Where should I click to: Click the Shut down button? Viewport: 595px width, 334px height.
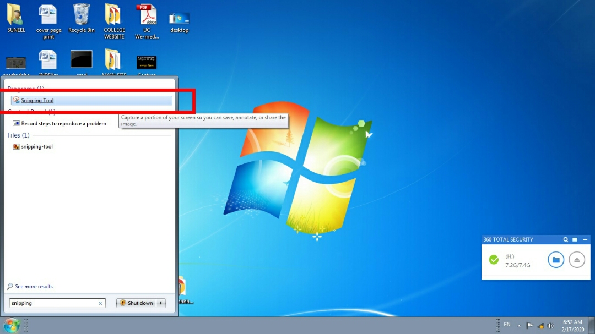[137, 303]
